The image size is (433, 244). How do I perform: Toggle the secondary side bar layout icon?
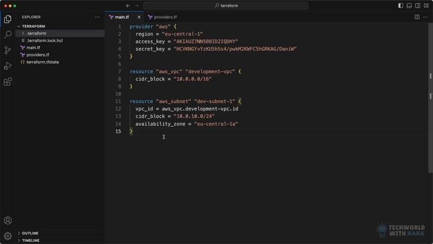[x=418, y=5]
